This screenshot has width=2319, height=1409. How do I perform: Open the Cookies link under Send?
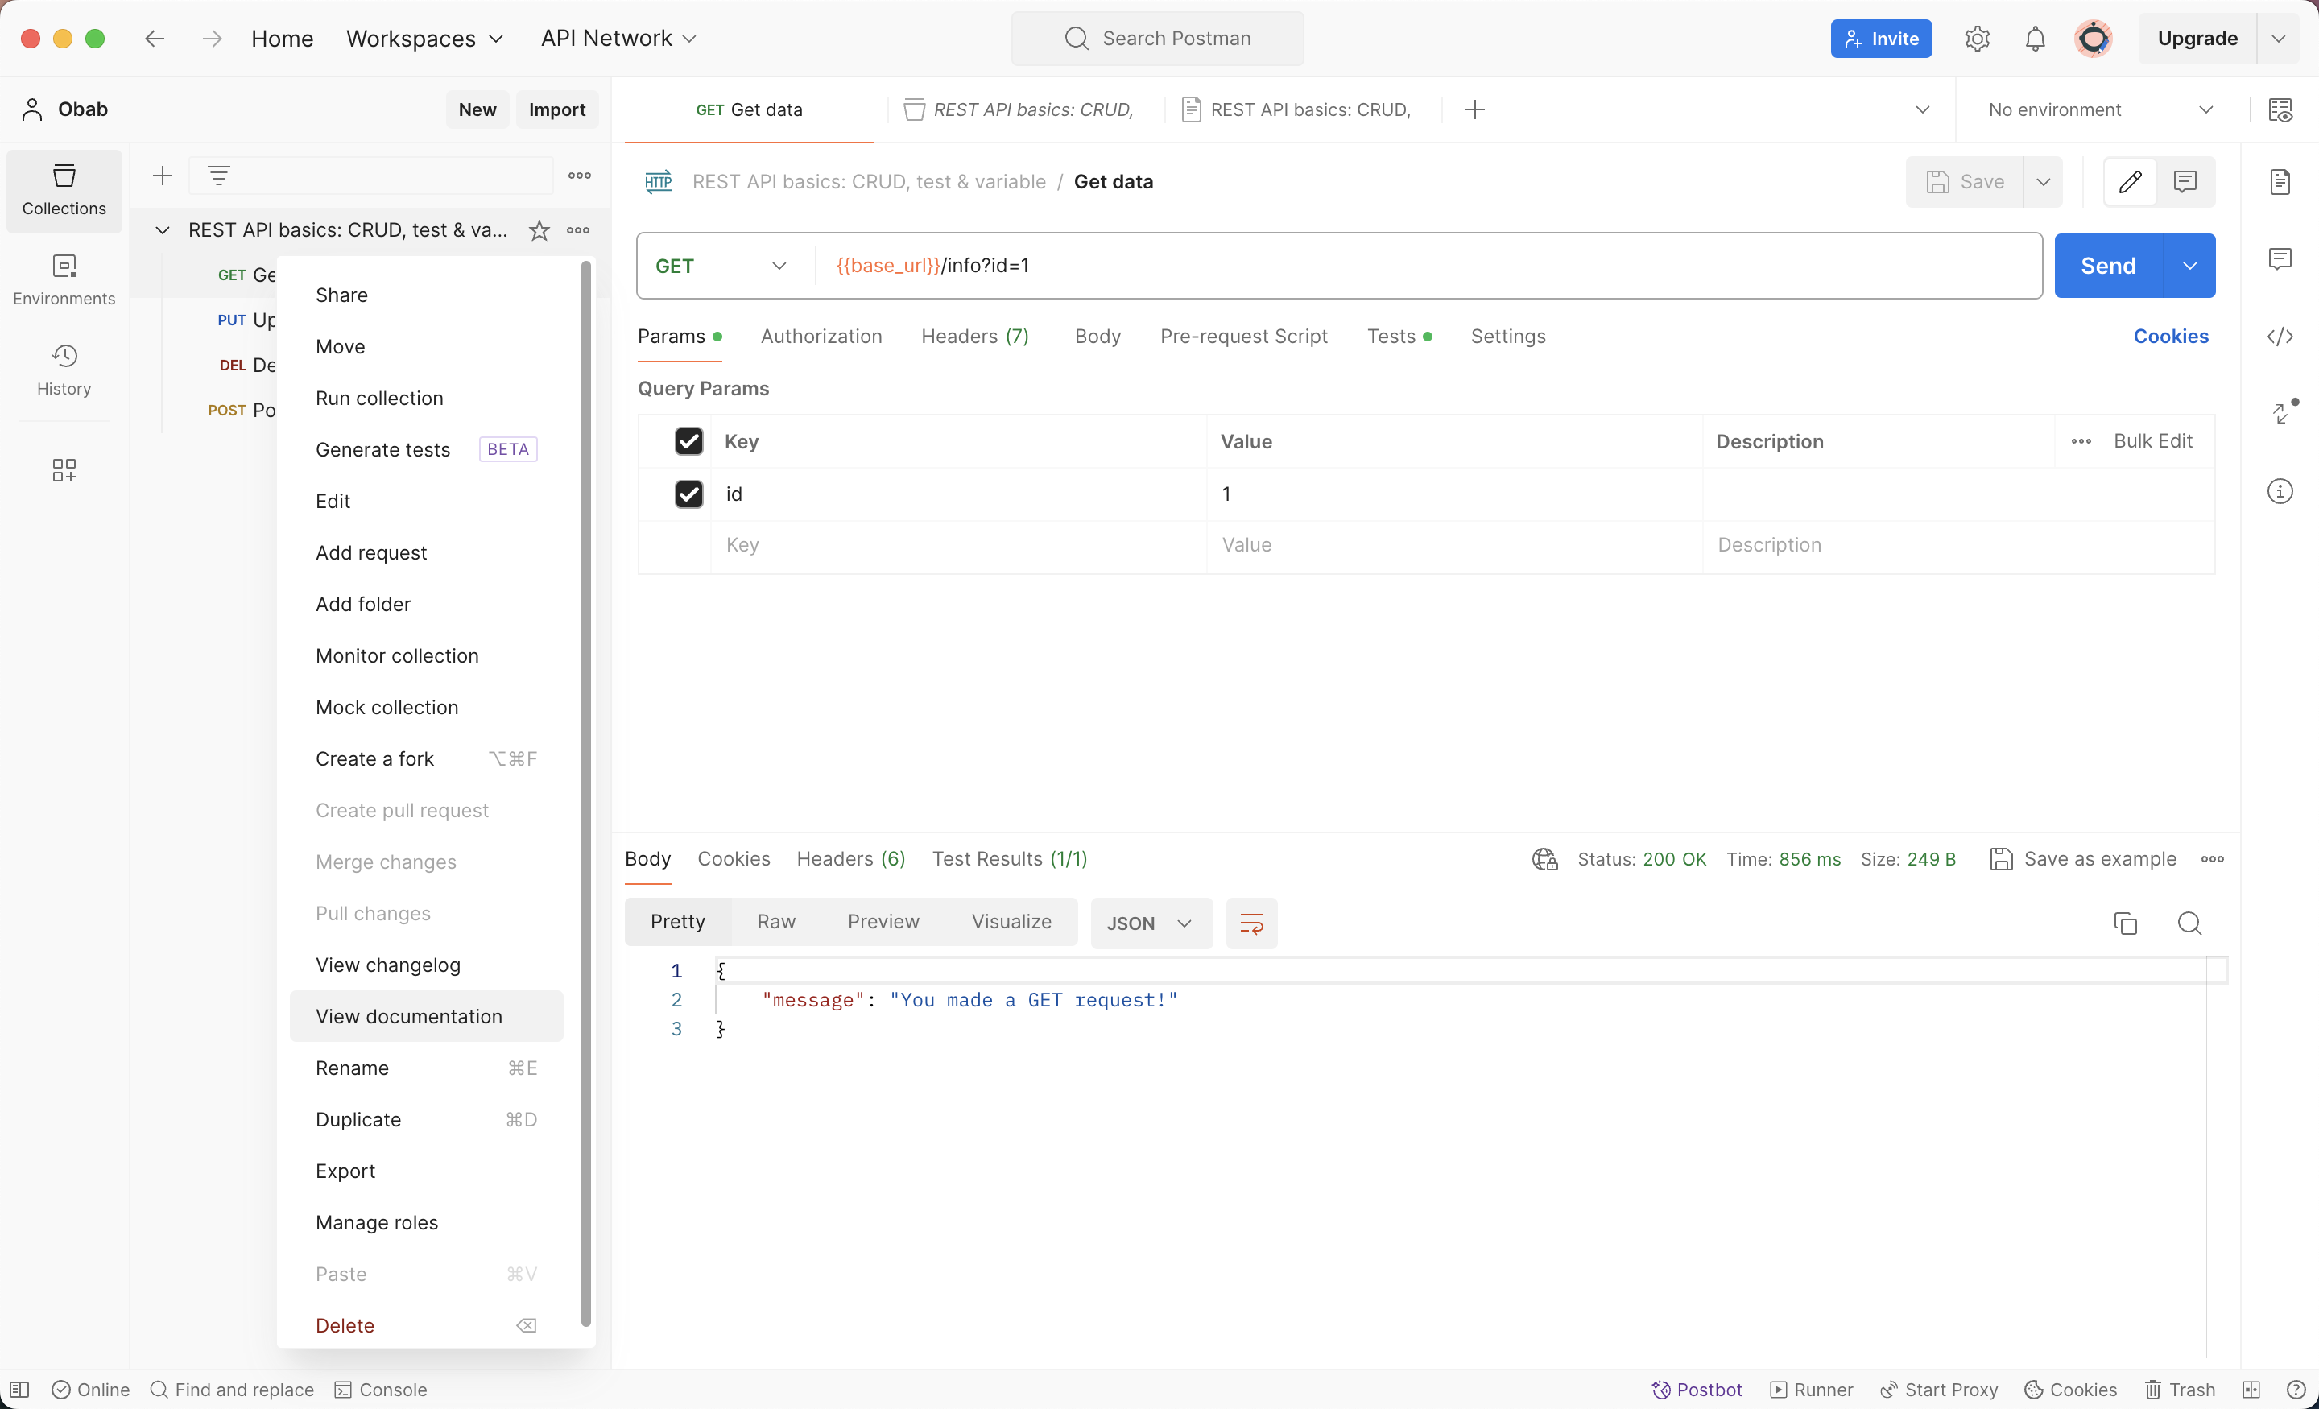coord(2170,336)
